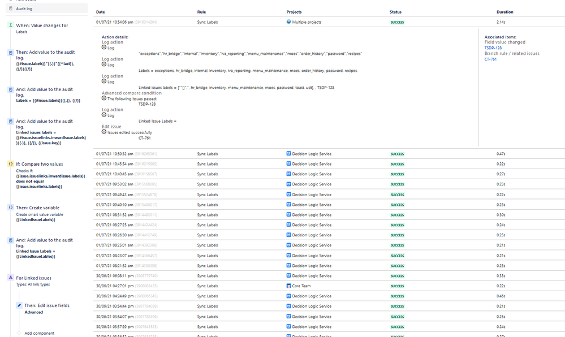The image size is (565, 337).
Task: Click the 'Core Team' project name
Action: (301, 286)
